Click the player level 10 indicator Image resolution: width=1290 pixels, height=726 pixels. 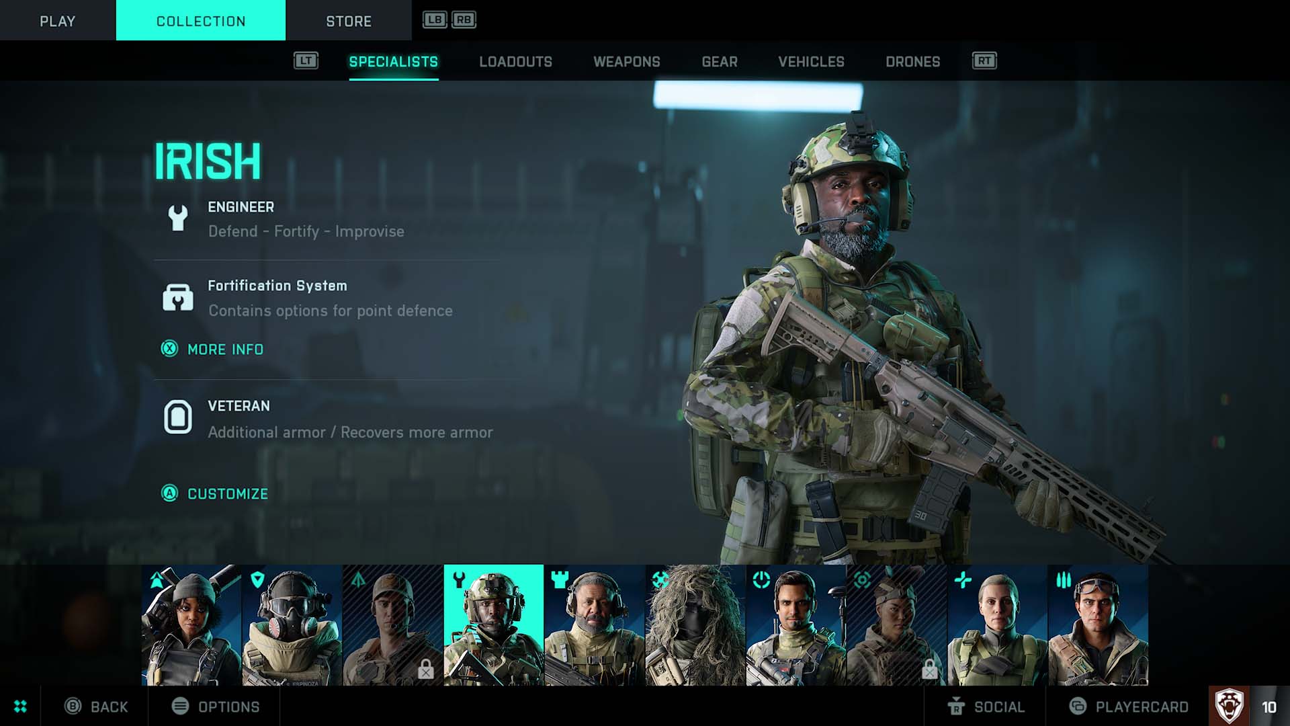(x=1269, y=707)
